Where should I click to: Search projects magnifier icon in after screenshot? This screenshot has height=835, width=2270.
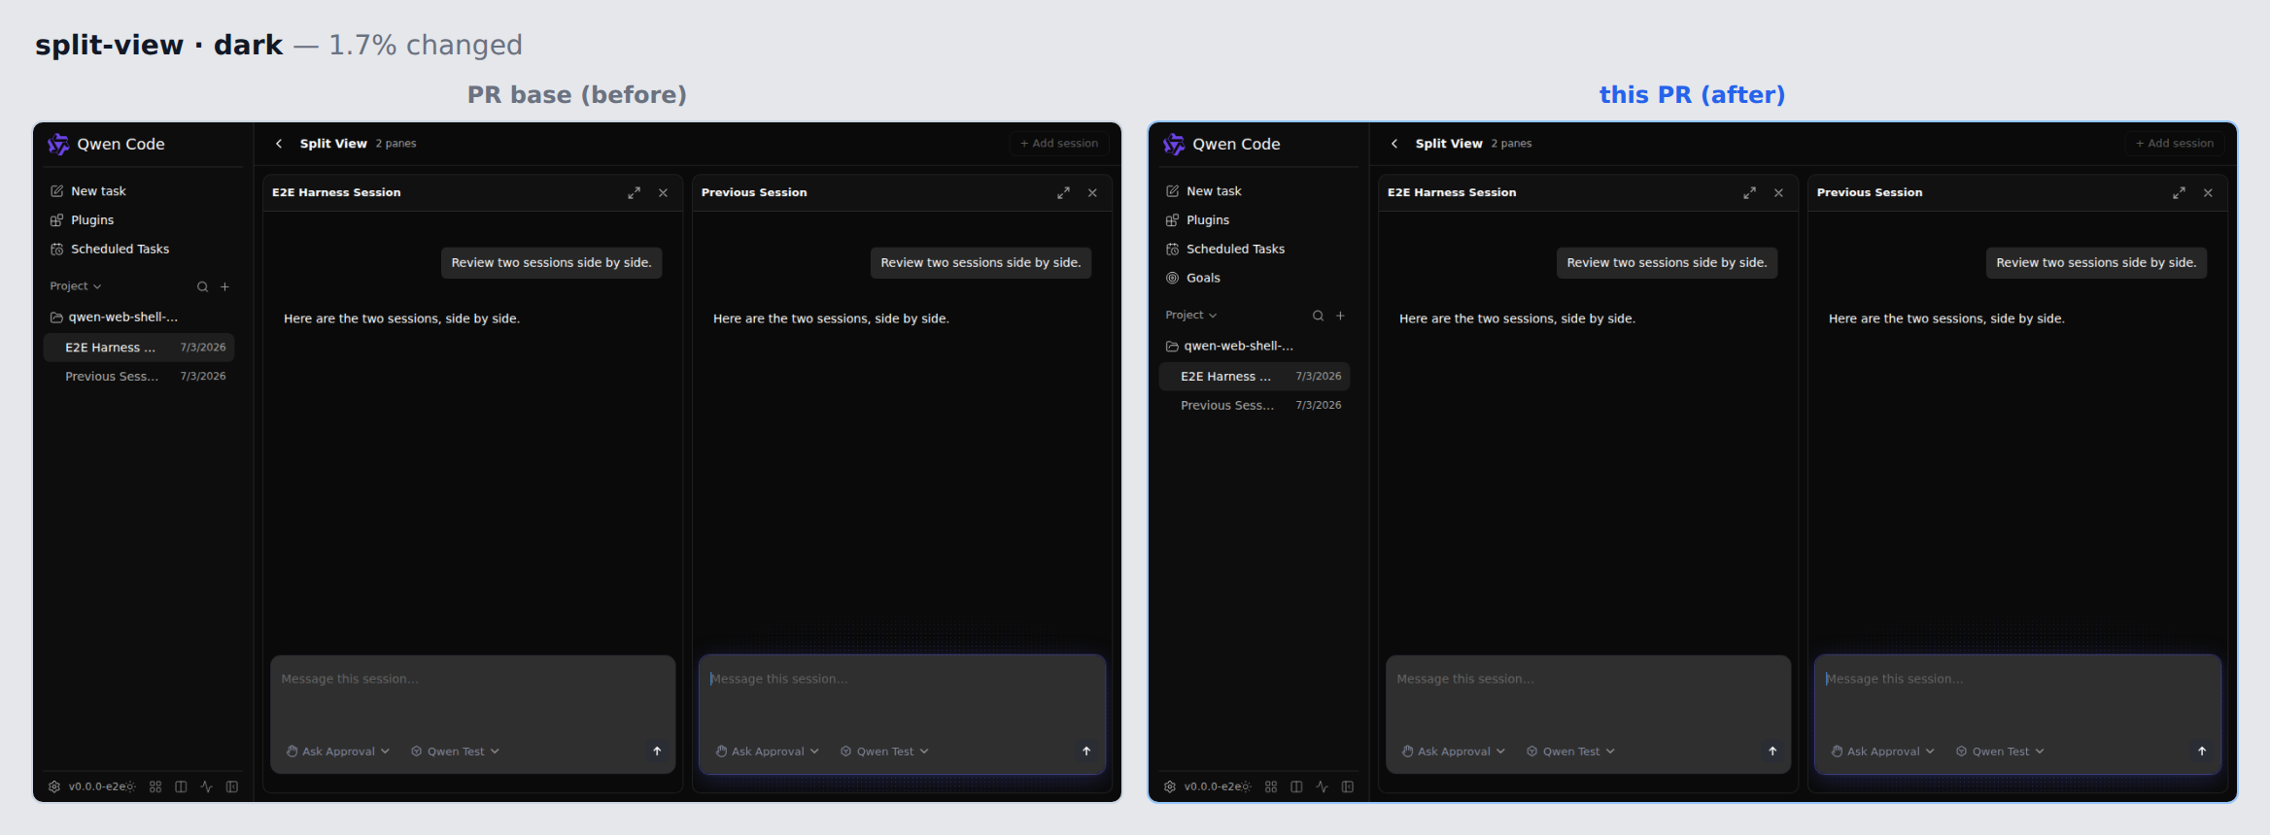pos(1318,316)
